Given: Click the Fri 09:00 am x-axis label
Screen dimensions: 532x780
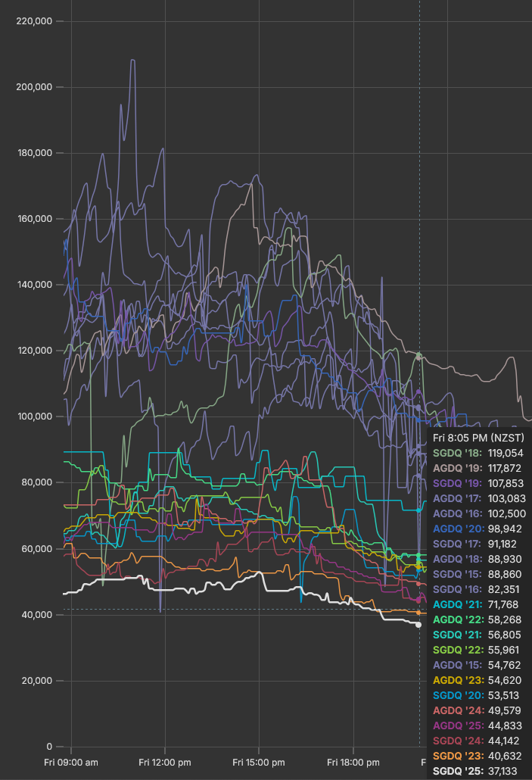Looking at the screenshot, I should tap(71, 763).
